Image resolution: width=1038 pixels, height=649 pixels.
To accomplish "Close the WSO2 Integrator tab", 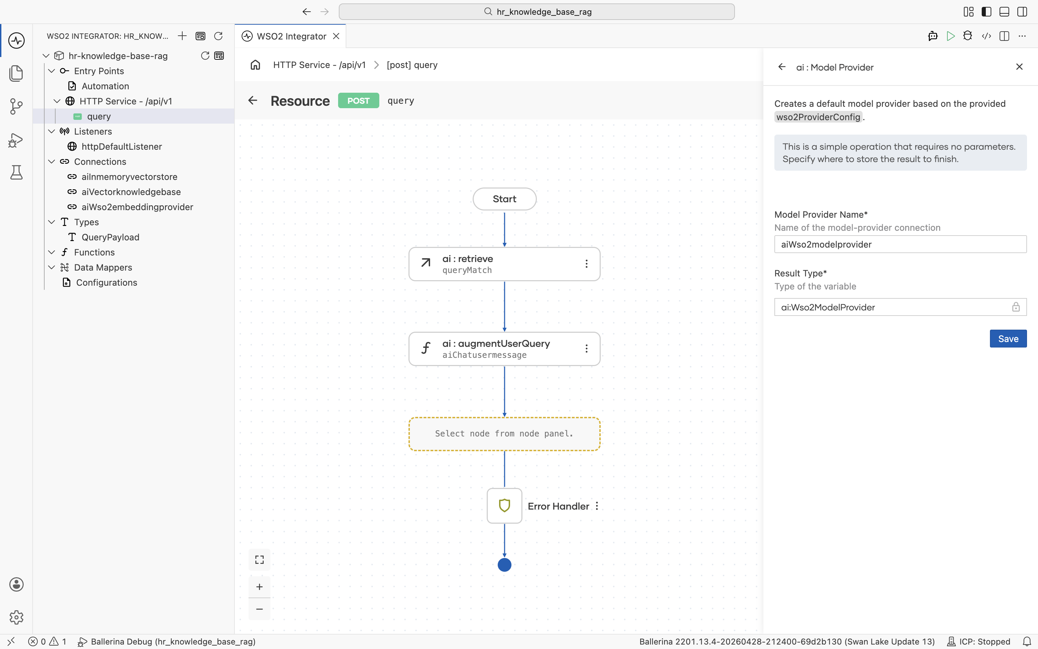I will 336,36.
